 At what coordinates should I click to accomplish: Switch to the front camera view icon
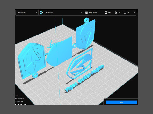18,105
